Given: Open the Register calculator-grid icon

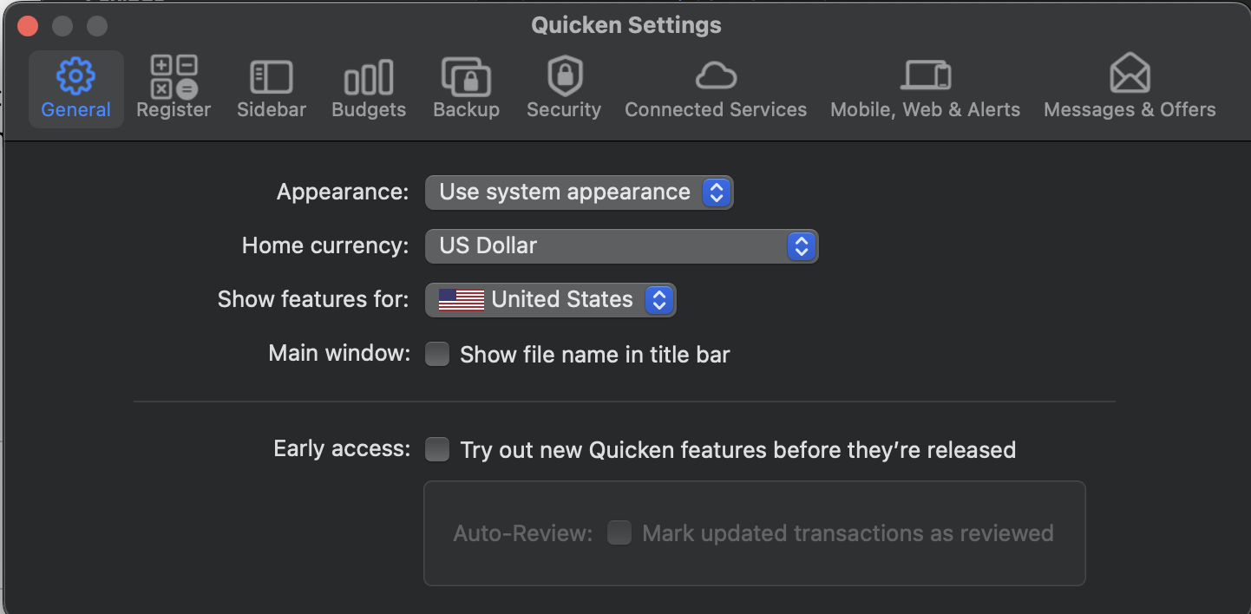Looking at the screenshot, I should (x=174, y=77).
